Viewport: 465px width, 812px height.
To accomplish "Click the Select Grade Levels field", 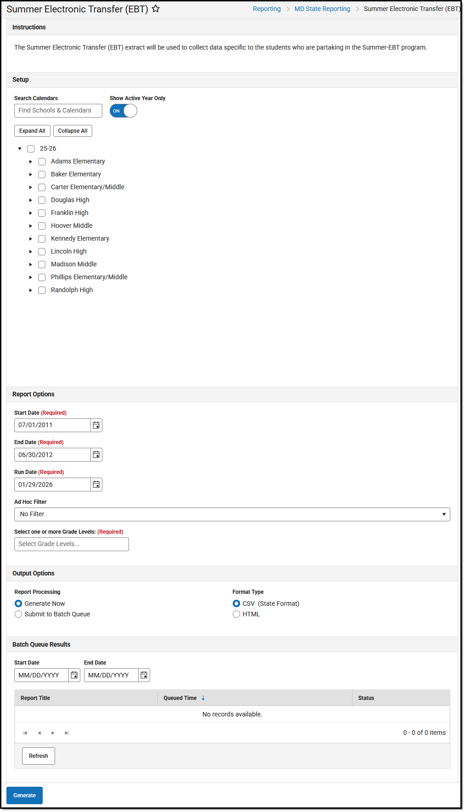I will [71, 544].
